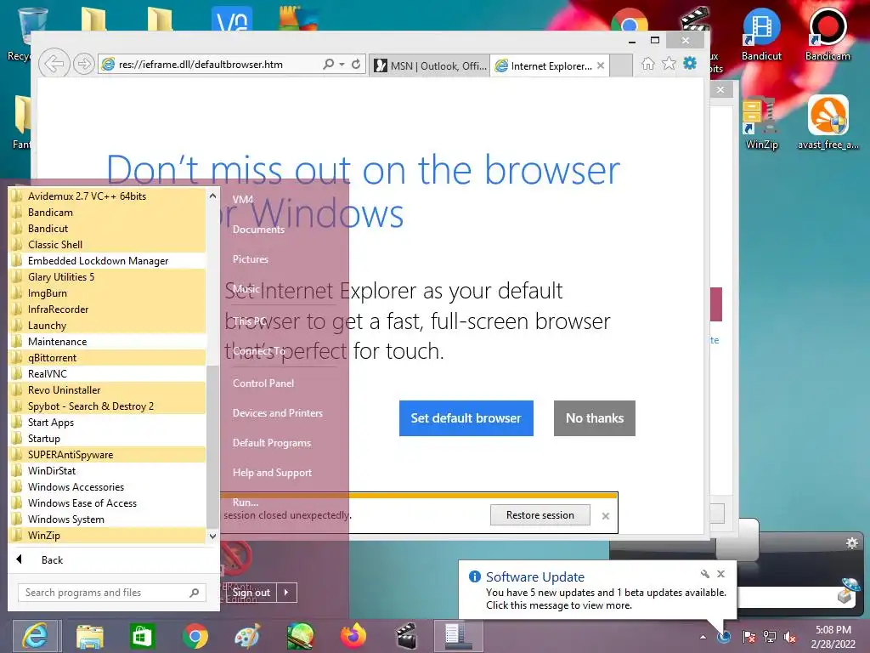Open Devices and Printers menu item
This screenshot has height=653, width=870.
pos(278,413)
